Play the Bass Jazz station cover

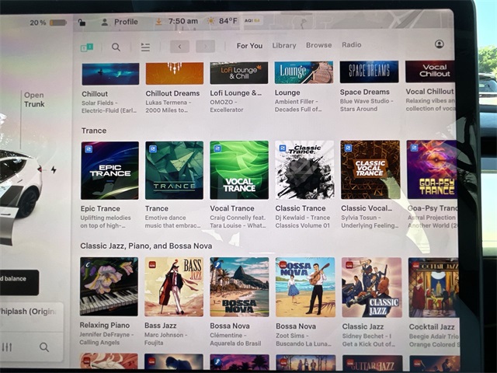tap(174, 287)
